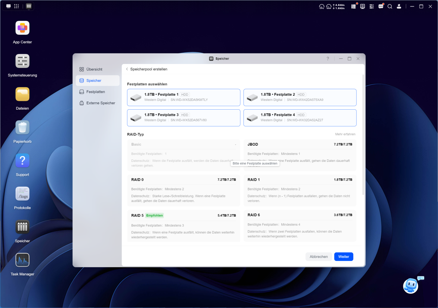Open the message notifications icon
The width and height of the screenshot is (438, 308).
tap(381, 6)
